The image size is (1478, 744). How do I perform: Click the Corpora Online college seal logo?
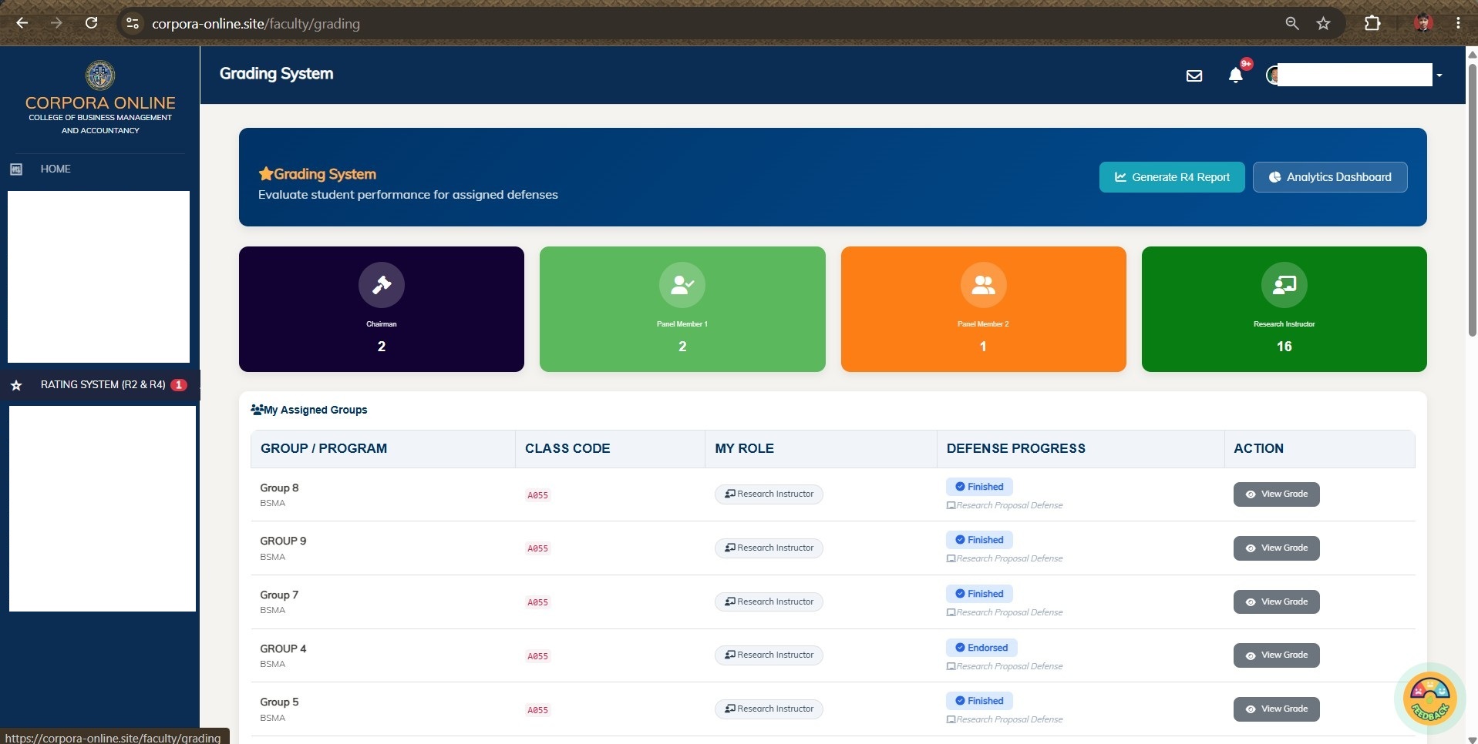coord(100,75)
